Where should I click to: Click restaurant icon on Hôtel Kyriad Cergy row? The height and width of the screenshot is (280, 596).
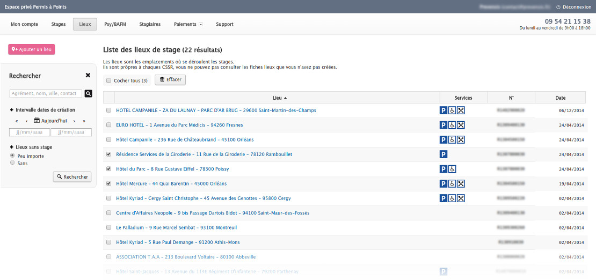click(461, 198)
